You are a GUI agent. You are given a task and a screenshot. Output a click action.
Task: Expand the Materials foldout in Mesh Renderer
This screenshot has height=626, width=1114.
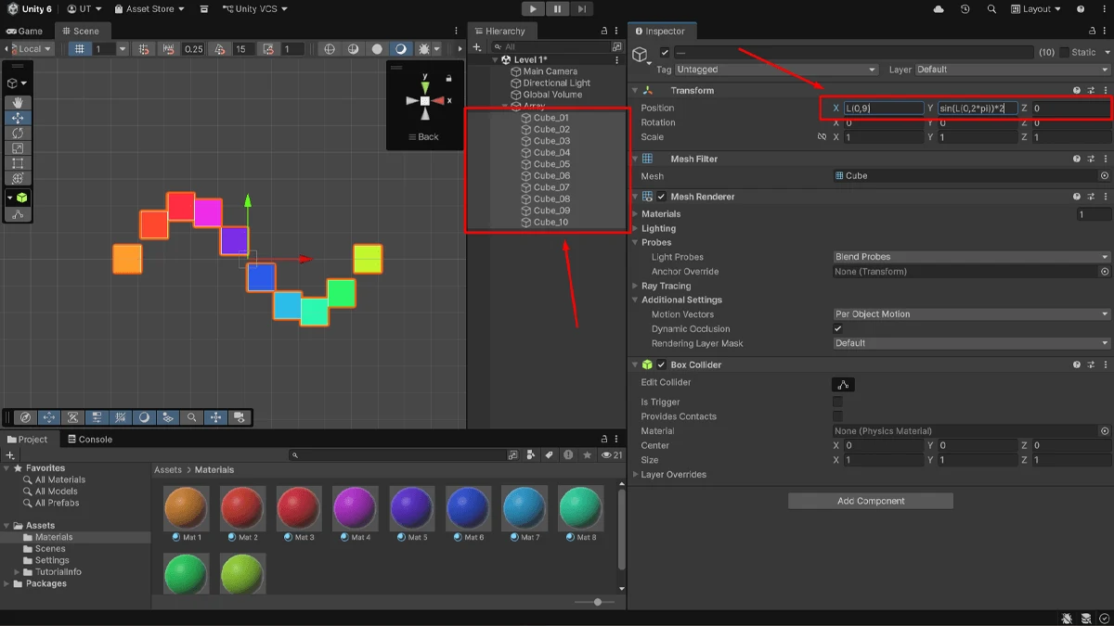[661, 214]
